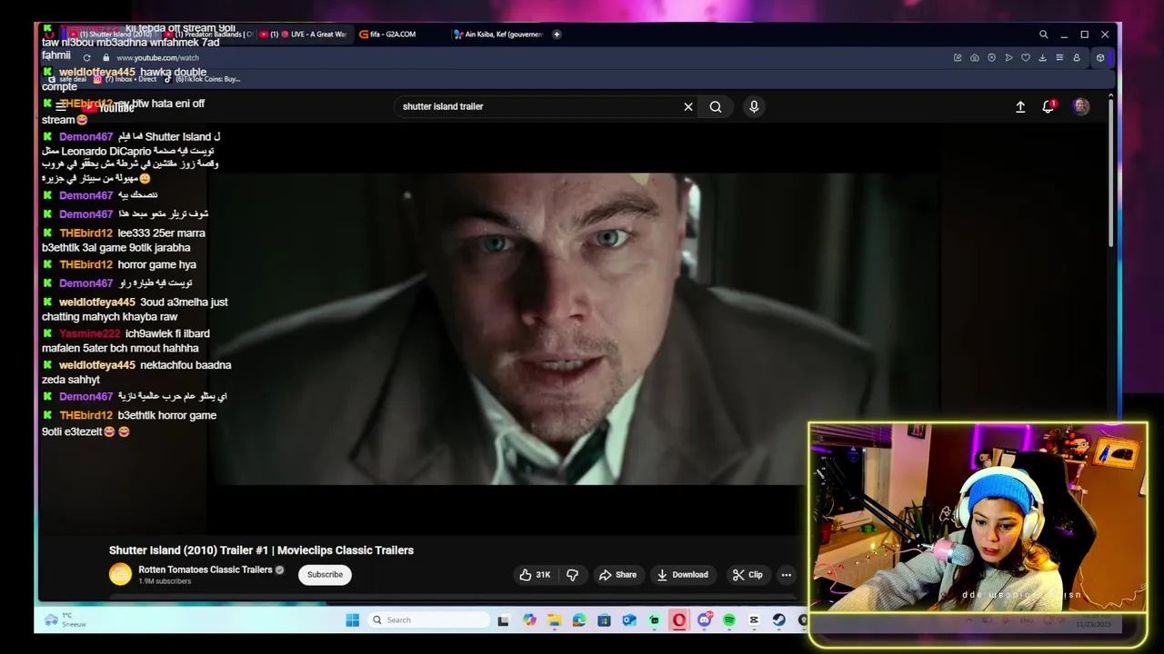Click the Windows taskbar Search box
Image resolution: width=1164 pixels, height=654 pixels.
(x=429, y=620)
